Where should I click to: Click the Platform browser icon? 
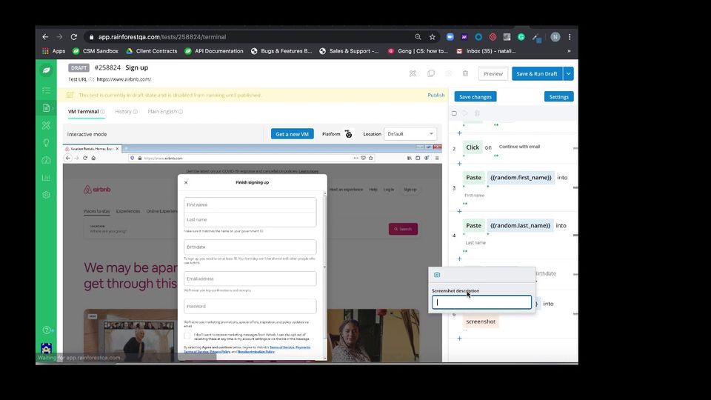[x=348, y=134]
